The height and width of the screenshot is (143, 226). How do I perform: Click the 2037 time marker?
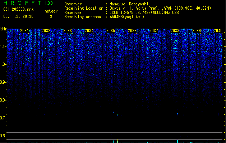point(154,31)
